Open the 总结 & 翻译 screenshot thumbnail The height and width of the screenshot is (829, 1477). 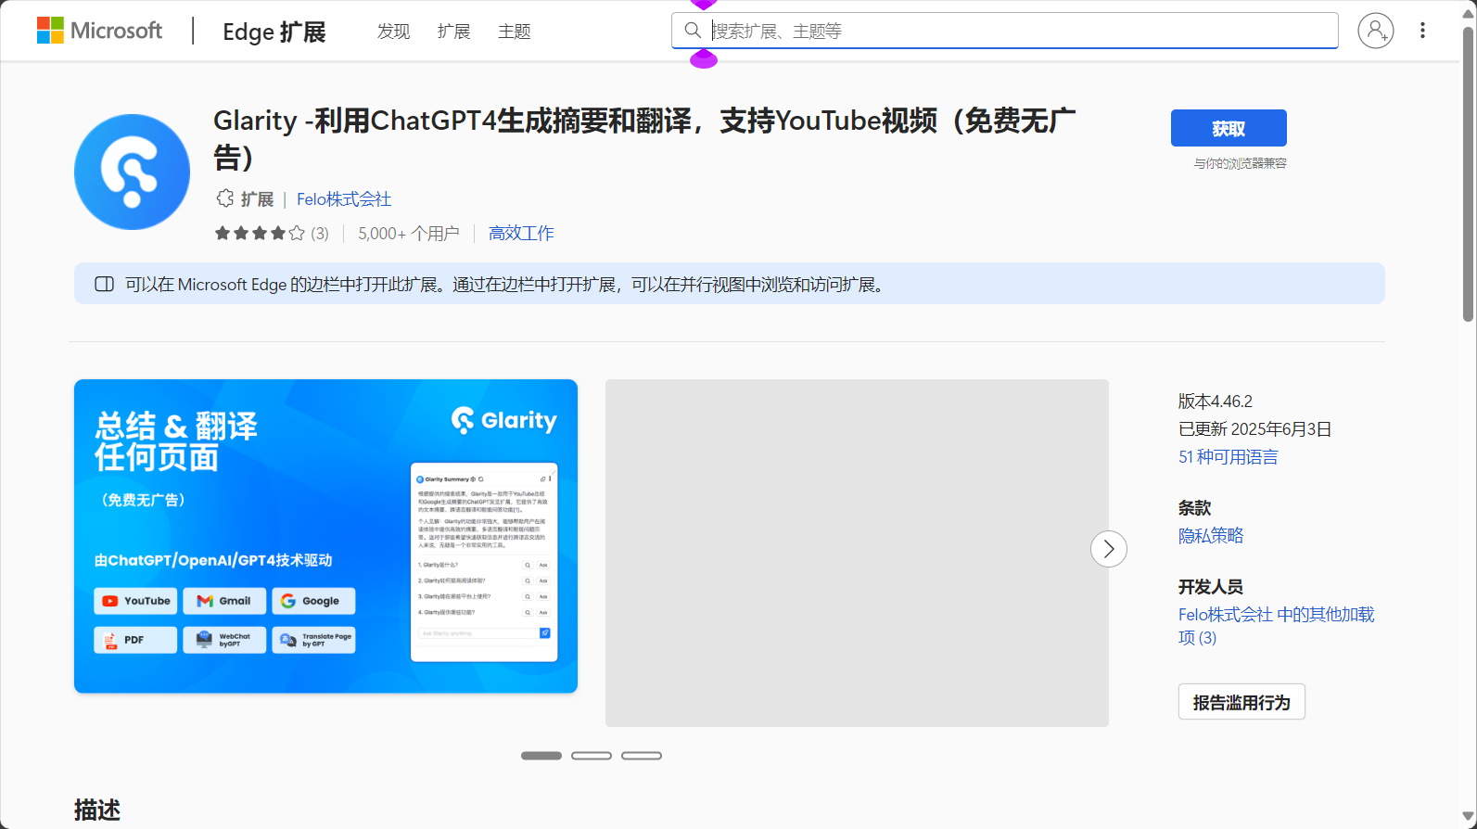(325, 536)
